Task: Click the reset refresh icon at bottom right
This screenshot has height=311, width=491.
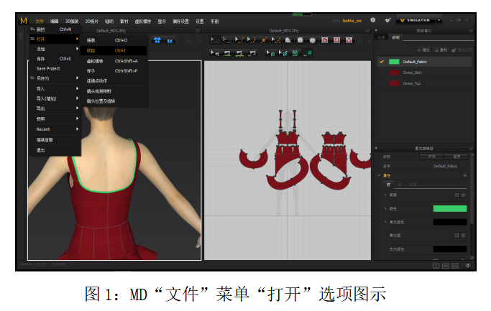Action: [467, 266]
